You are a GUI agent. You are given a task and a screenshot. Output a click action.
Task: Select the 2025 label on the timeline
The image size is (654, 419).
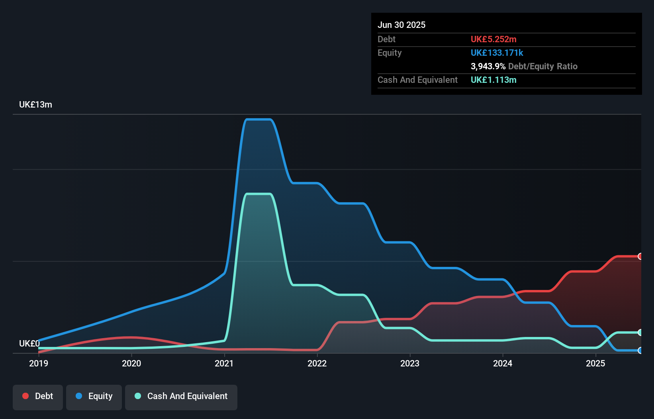tap(596, 363)
